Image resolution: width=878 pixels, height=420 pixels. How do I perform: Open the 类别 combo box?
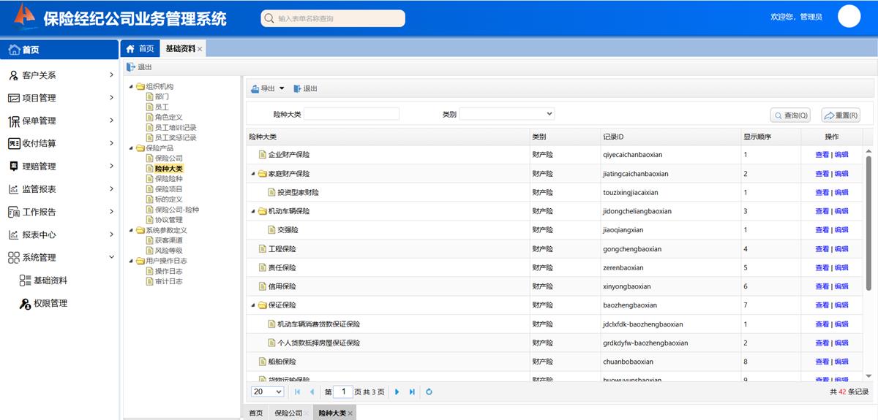coord(506,114)
